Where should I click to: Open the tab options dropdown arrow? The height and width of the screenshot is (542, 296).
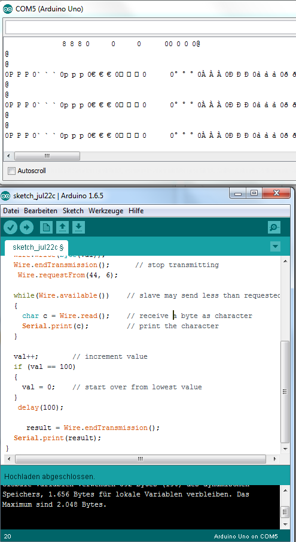pyautogui.click(x=275, y=247)
